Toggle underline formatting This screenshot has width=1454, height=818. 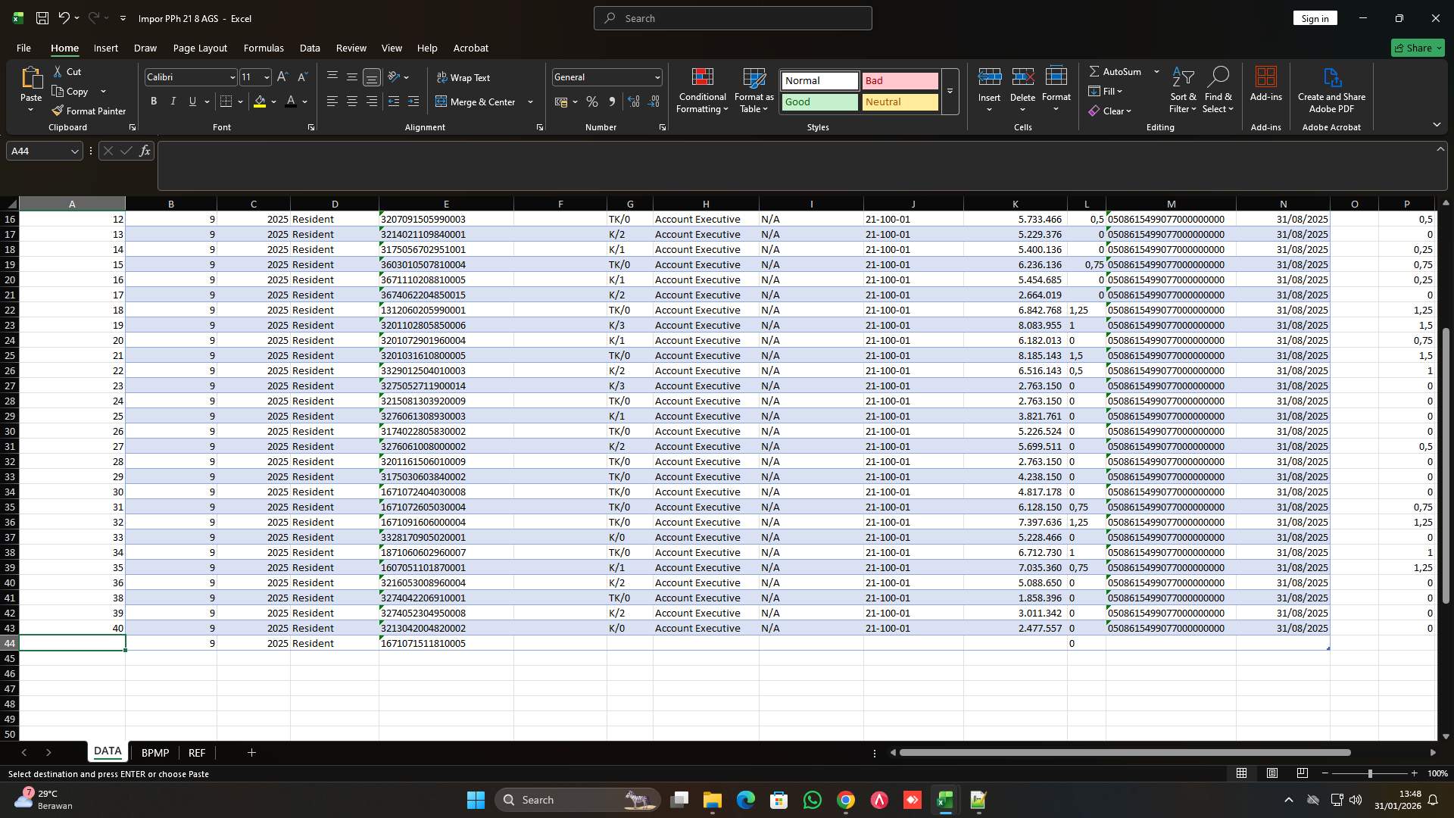pos(192,101)
